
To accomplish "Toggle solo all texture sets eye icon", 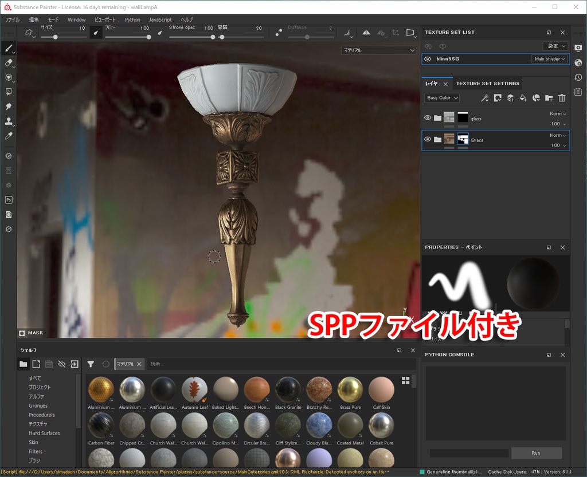I will [443, 46].
